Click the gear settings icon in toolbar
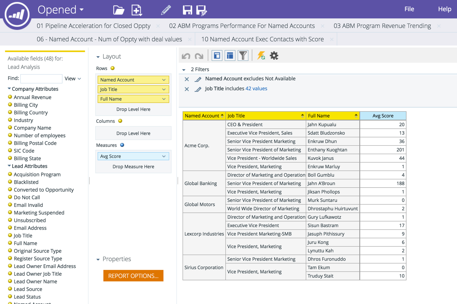457x304 pixels. tap(274, 56)
